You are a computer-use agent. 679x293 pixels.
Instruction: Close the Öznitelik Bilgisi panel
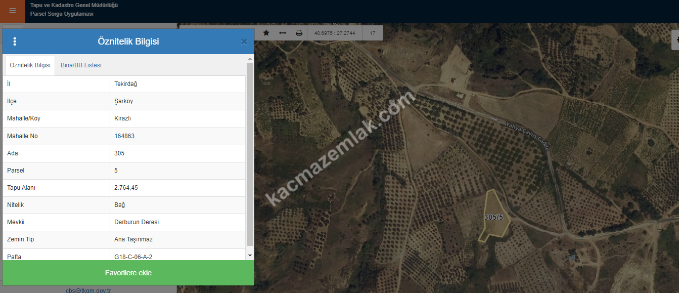[244, 42]
